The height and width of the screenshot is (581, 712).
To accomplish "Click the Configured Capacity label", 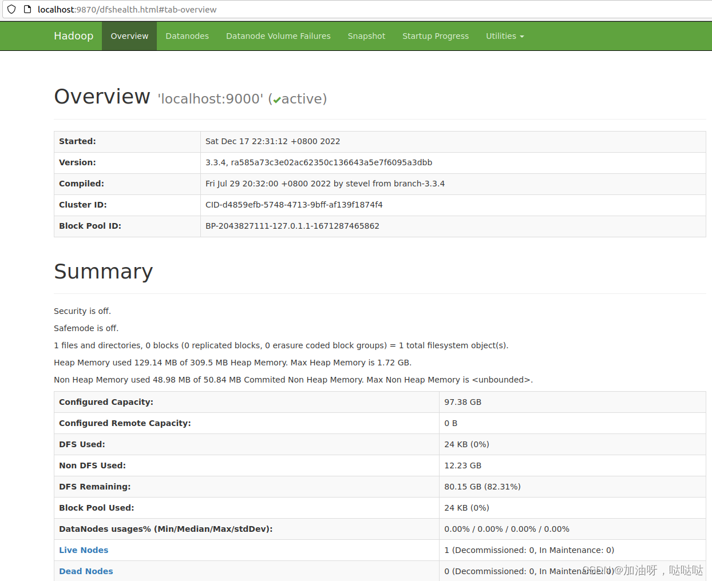I will (106, 402).
